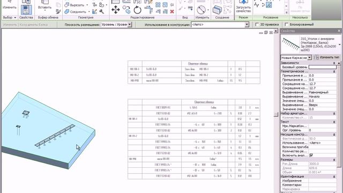
Task: Toggle the Блокированный checkbox
Action: coord(286,25)
